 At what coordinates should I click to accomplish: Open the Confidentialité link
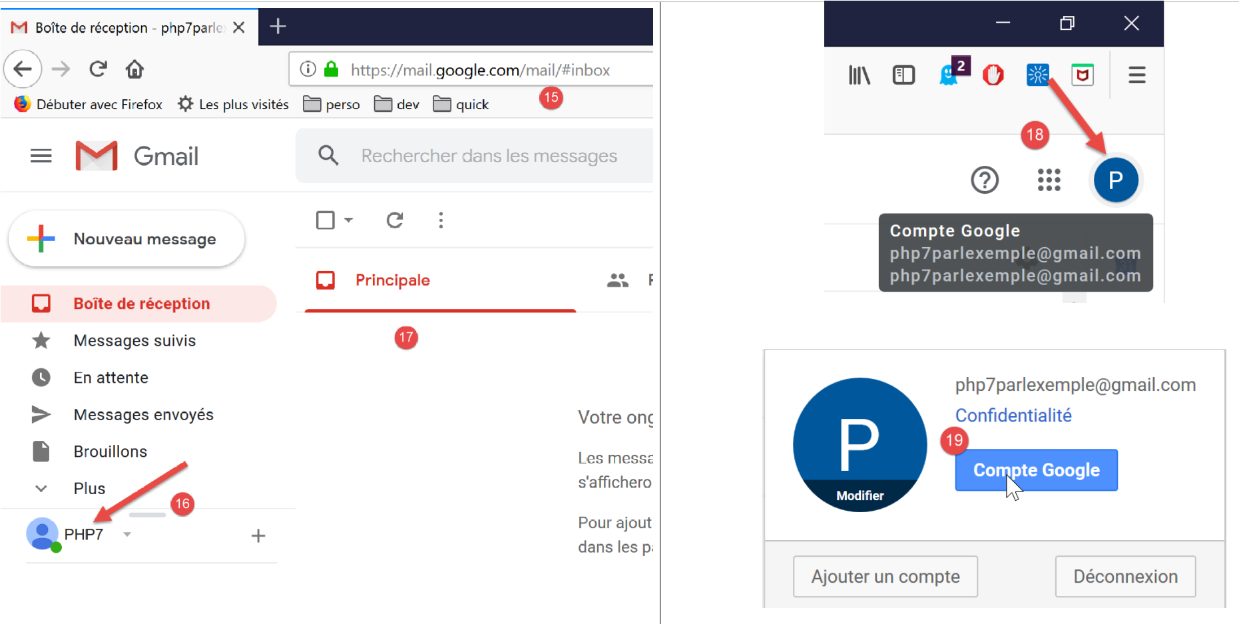tap(1013, 416)
